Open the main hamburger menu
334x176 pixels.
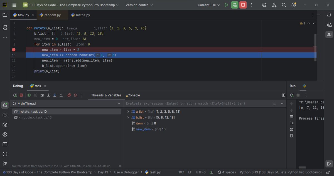(14, 5)
